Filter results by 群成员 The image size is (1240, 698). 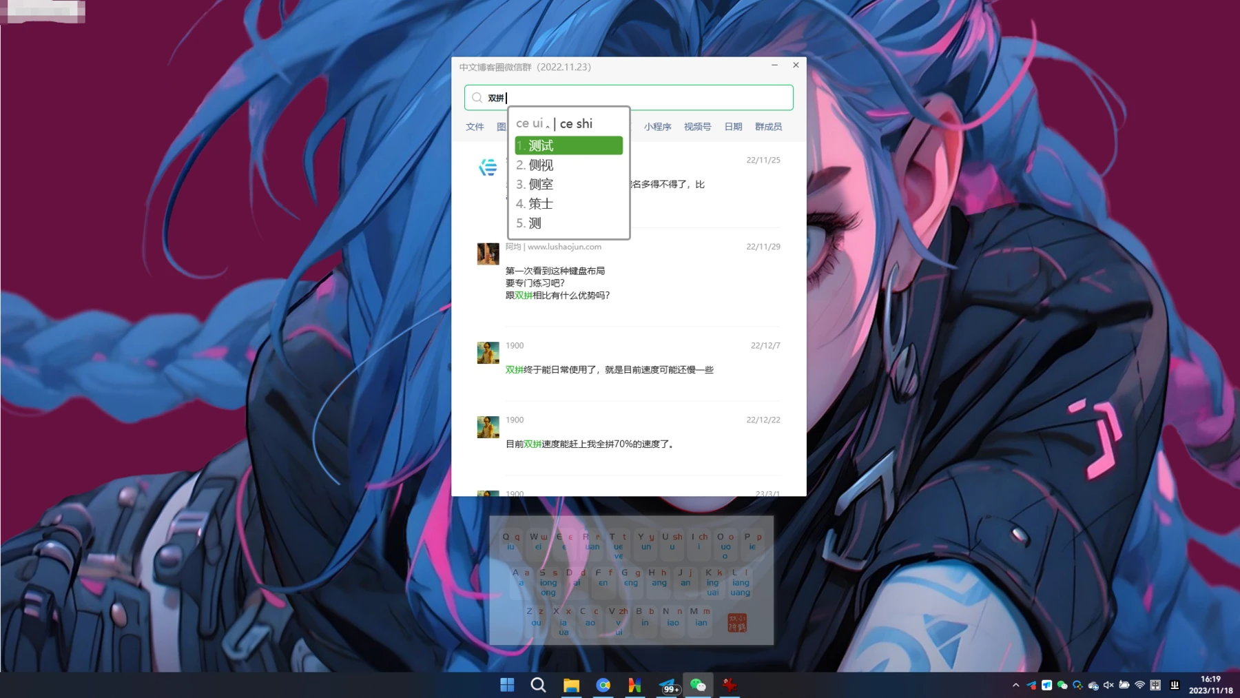tap(768, 127)
